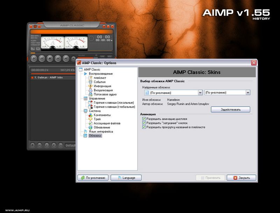280x213 pixels.
Task: Click the playlist sorting grid button
Action: tap(47, 145)
